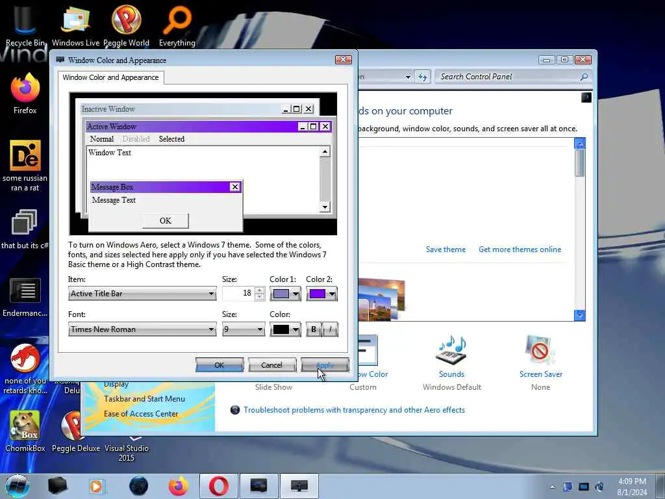Click preview window scroll down arrow
The width and height of the screenshot is (665, 499).
pos(325,207)
